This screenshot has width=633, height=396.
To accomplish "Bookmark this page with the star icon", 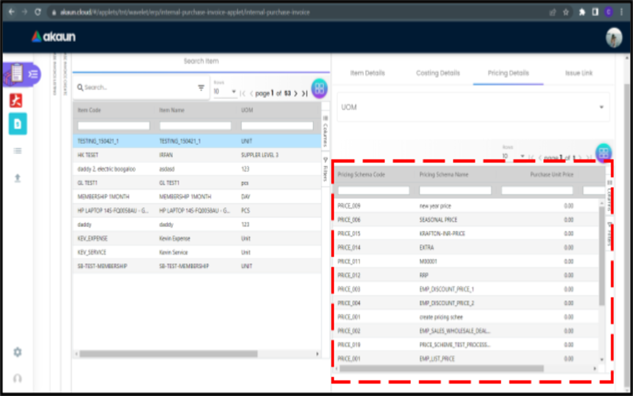I will coord(566,12).
